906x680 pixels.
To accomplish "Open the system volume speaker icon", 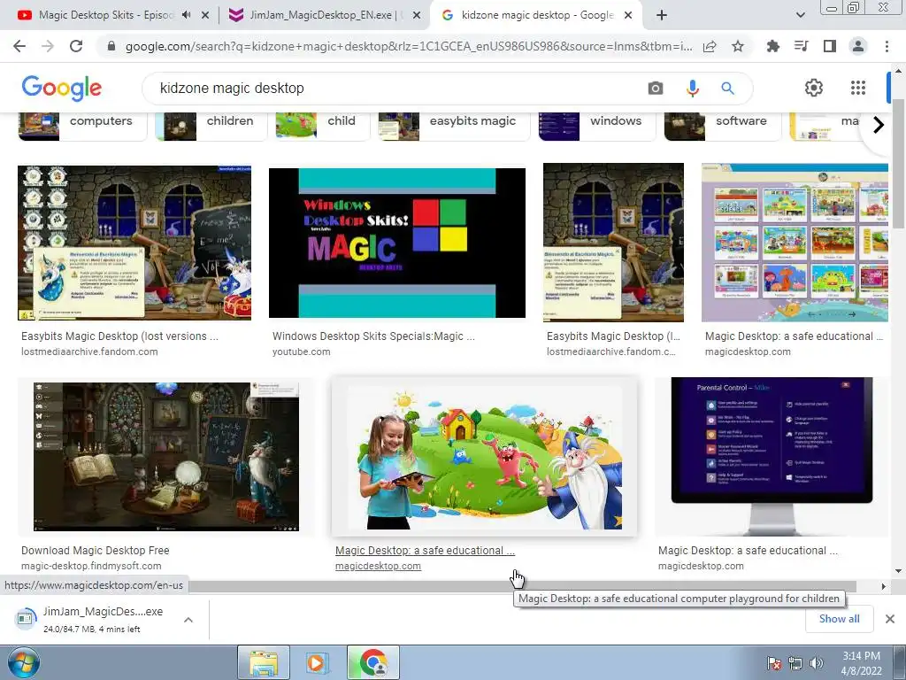I will [x=817, y=663].
